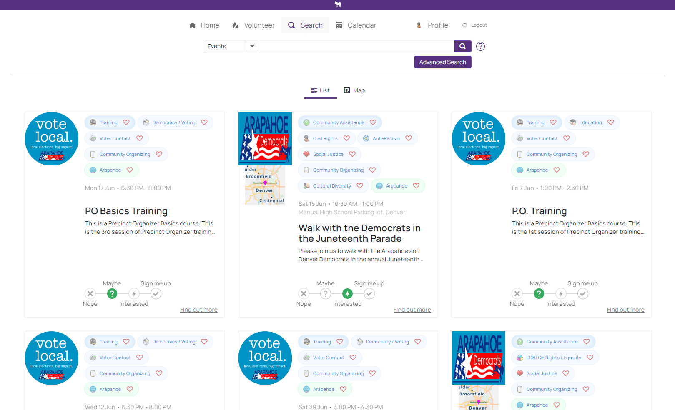Click the Logout icon link

pos(474,25)
